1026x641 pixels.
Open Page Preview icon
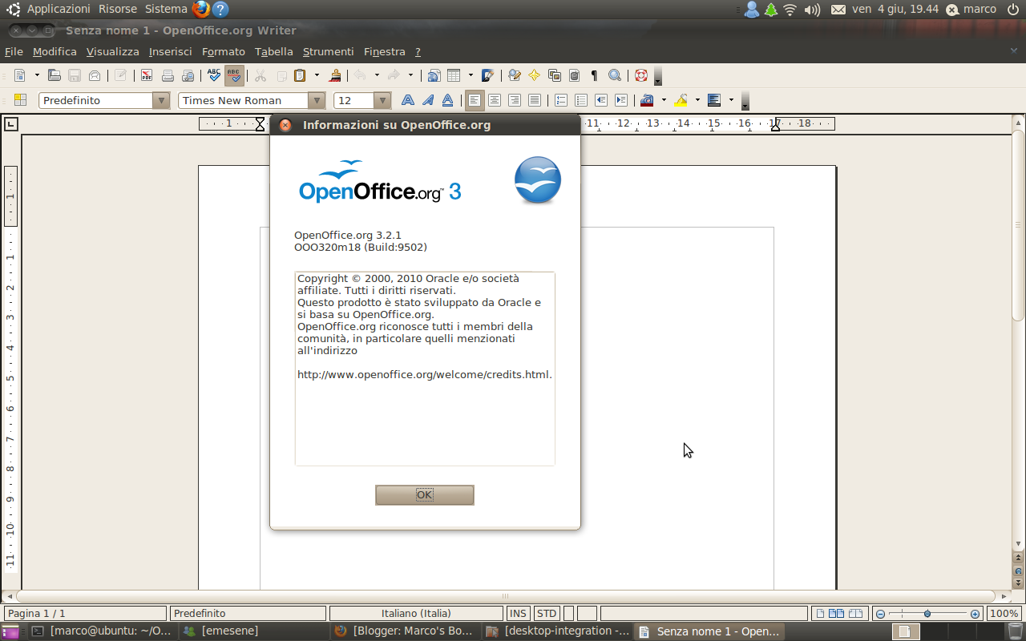click(188, 75)
